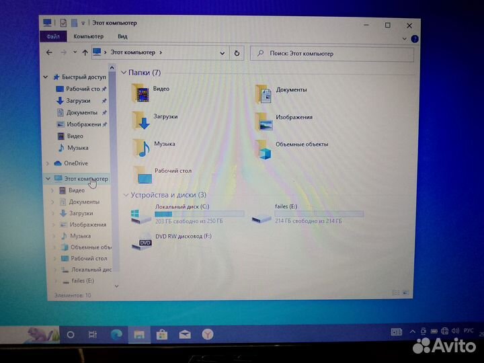The width and height of the screenshot is (484, 363).
Task: Collapse Быстрый доступ in navigation pane
Action: click(x=46, y=77)
